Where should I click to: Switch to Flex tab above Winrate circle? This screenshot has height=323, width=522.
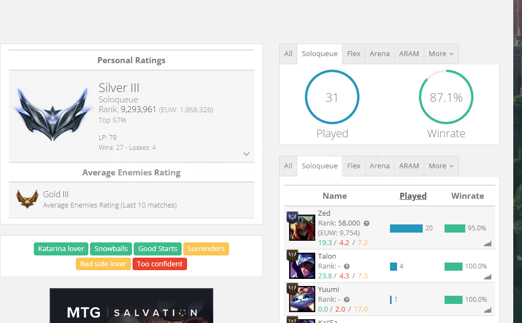(x=353, y=54)
